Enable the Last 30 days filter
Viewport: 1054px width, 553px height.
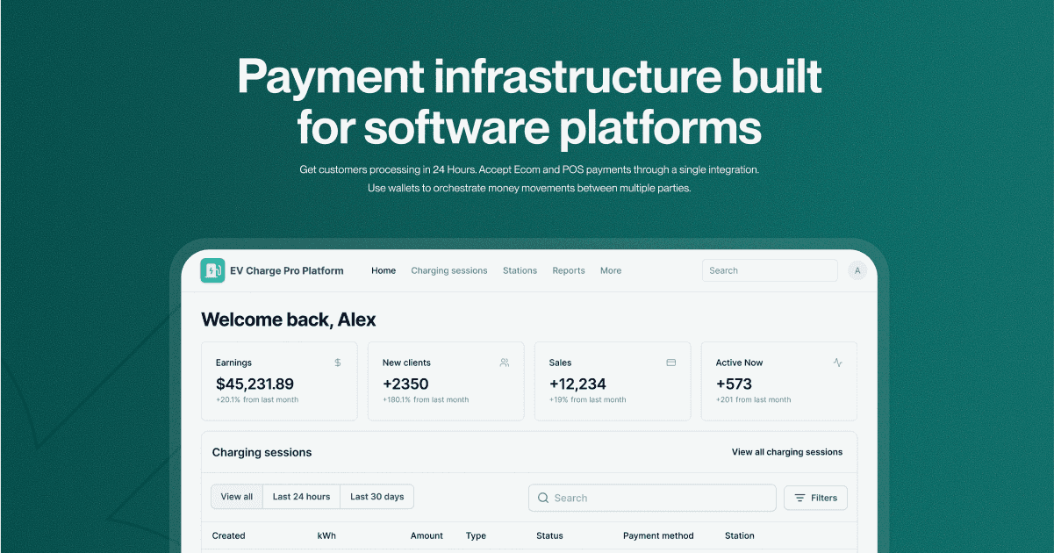click(x=376, y=496)
